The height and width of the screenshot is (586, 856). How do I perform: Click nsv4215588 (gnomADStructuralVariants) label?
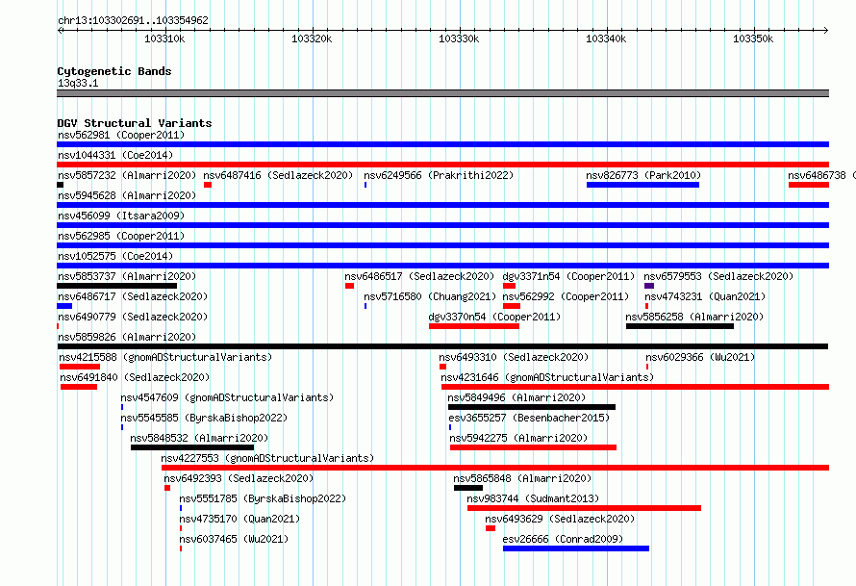pos(165,357)
